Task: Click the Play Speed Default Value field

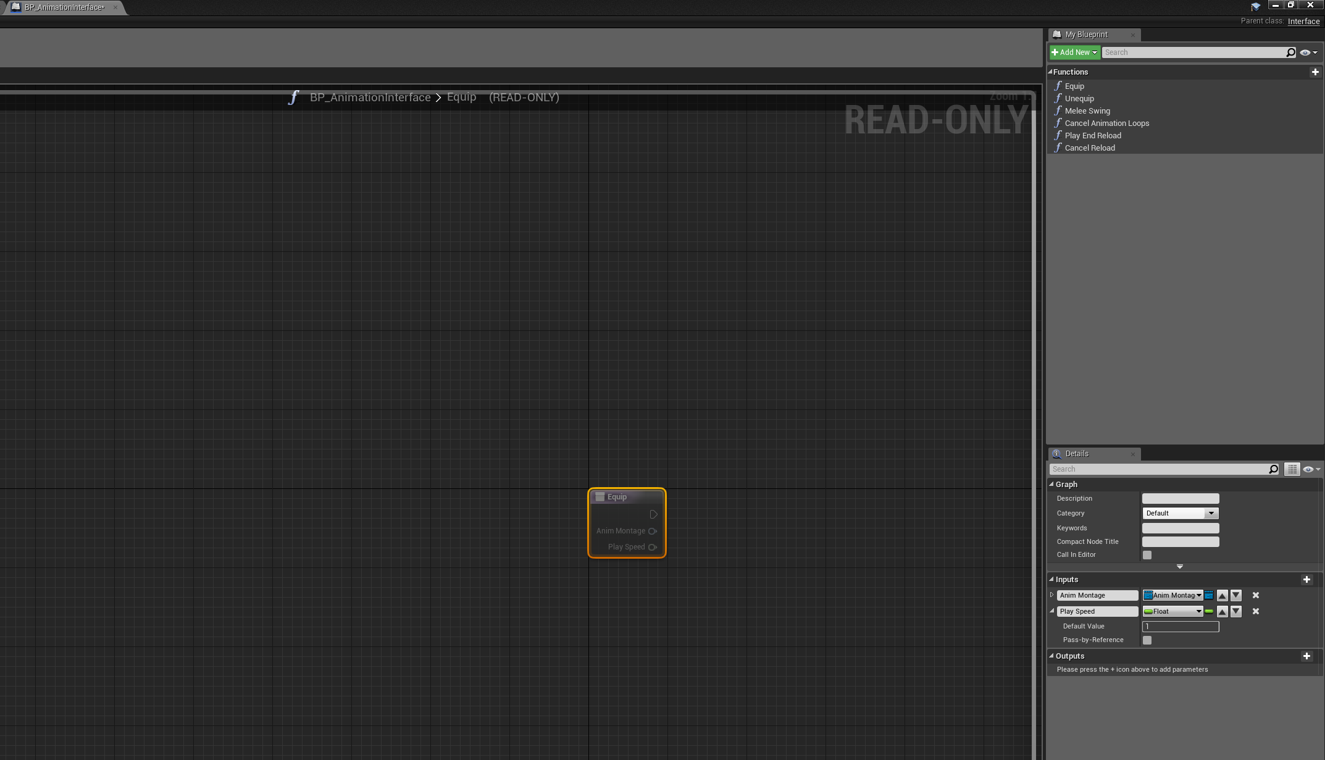Action: 1180,627
